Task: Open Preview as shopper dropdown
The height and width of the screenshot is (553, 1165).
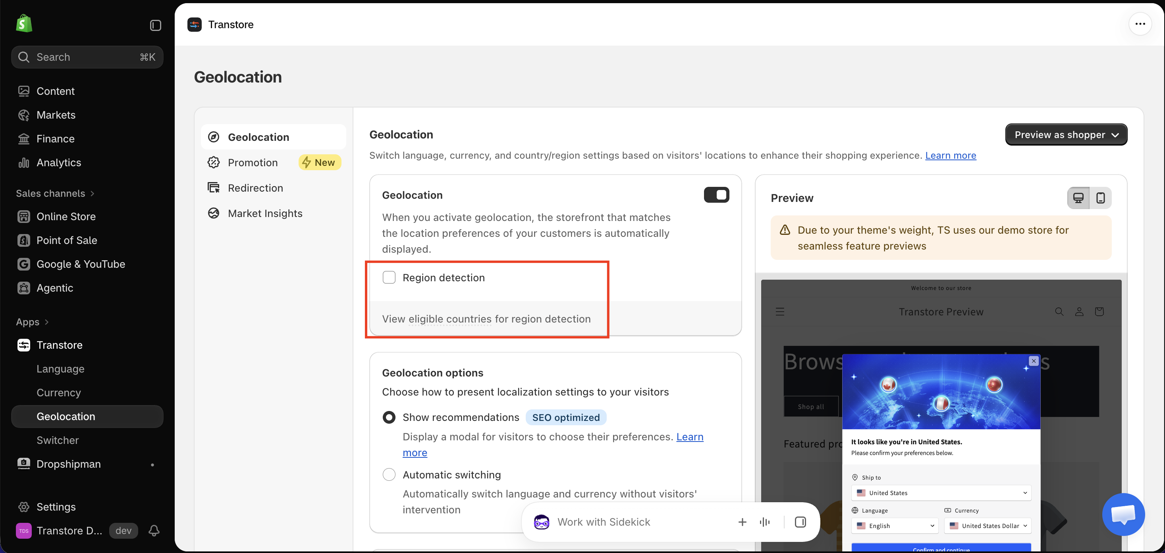Action: pyautogui.click(x=1066, y=134)
